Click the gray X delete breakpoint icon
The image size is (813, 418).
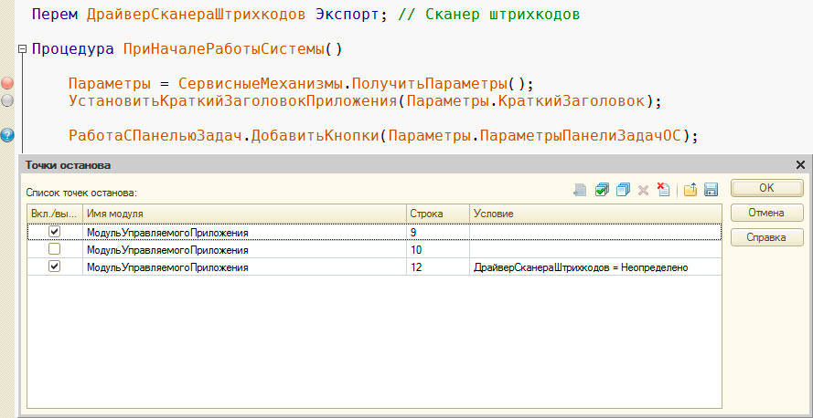[x=643, y=191]
